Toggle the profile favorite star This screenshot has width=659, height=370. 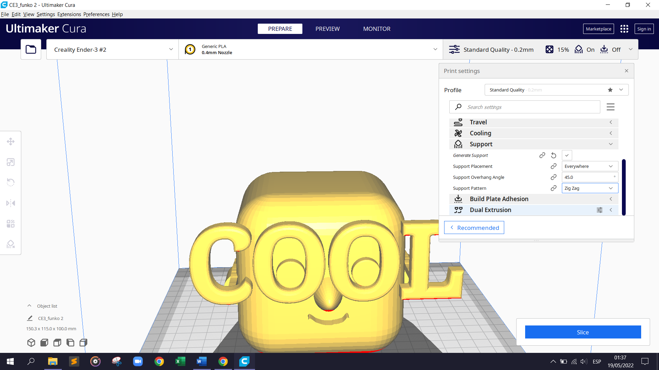tap(610, 90)
